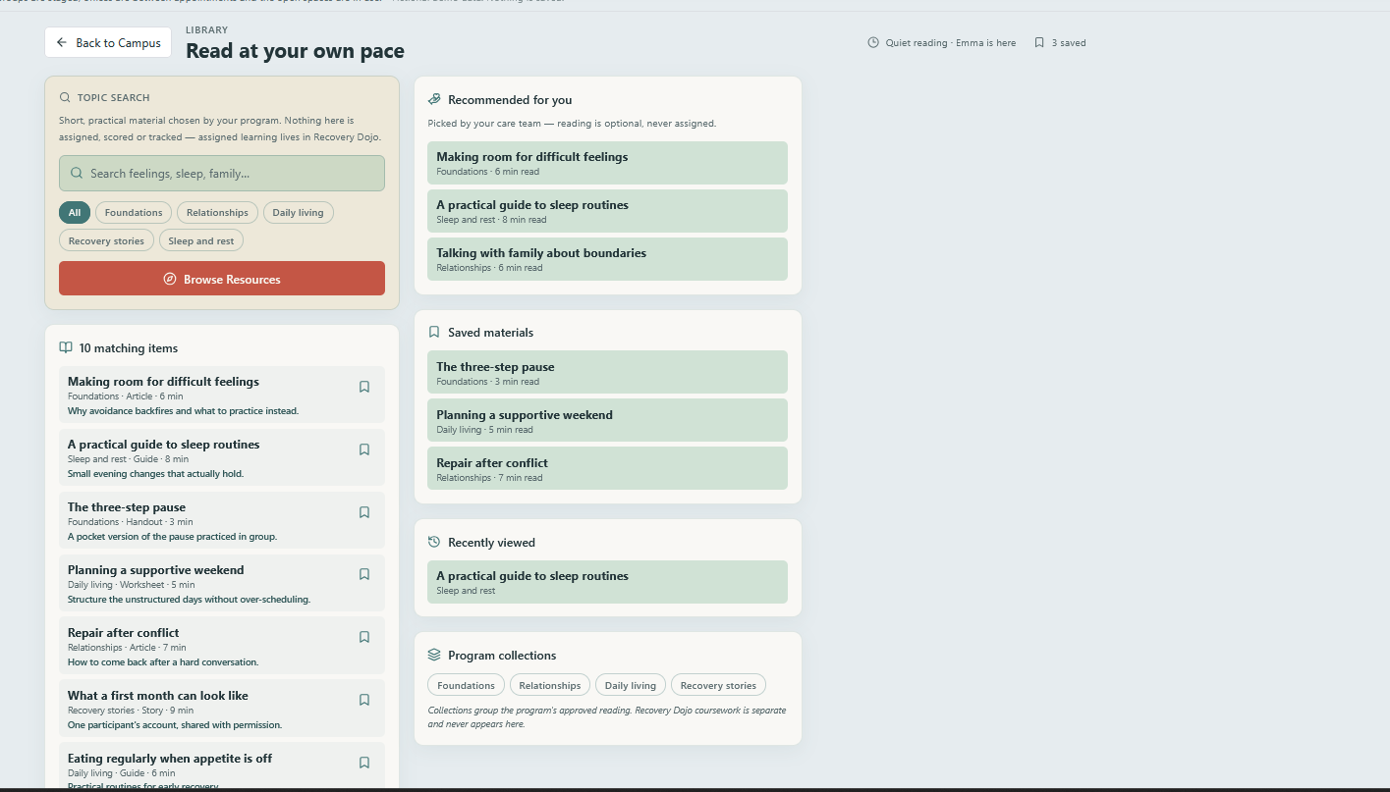Click the Saved materials bookmark heading icon

coord(434,332)
